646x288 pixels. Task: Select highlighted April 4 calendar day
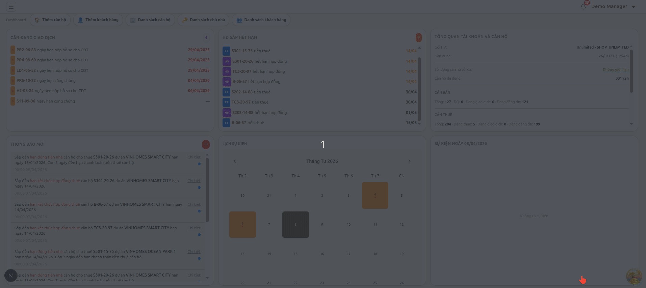[x=375, y=195]
